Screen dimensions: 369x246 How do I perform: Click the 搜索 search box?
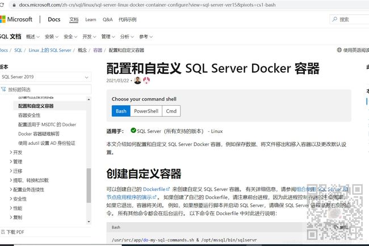pyautogui.click(x=349, y=19)
